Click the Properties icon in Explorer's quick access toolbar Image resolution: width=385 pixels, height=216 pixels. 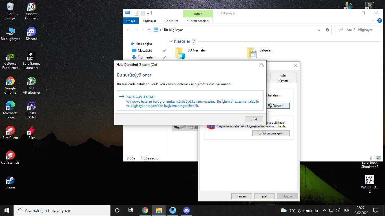coord(137,13)
